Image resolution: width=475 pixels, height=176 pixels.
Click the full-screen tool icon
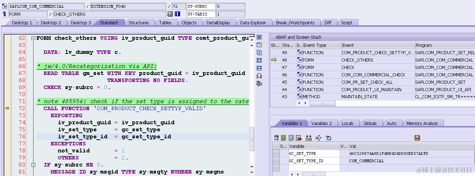[259, 61]
